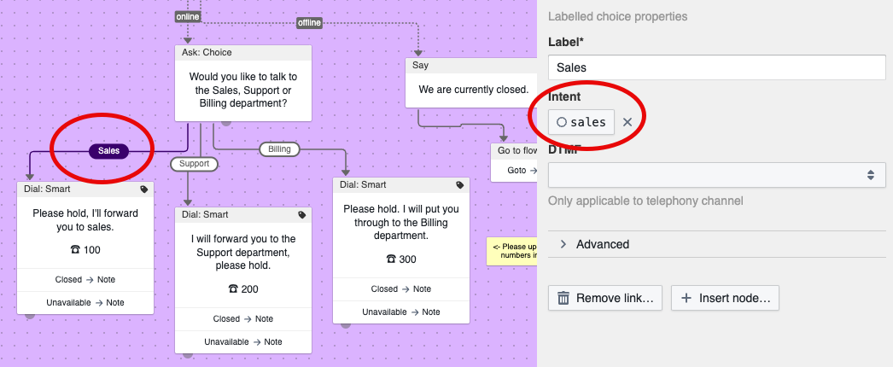Click Closed → Note on the Billing Dial node

coord(400,289)
